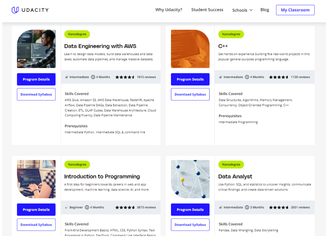This screenshot has width=327, height=241.
Task: Click the level bars icon on Data Analyst card
Action: point(221,207)
